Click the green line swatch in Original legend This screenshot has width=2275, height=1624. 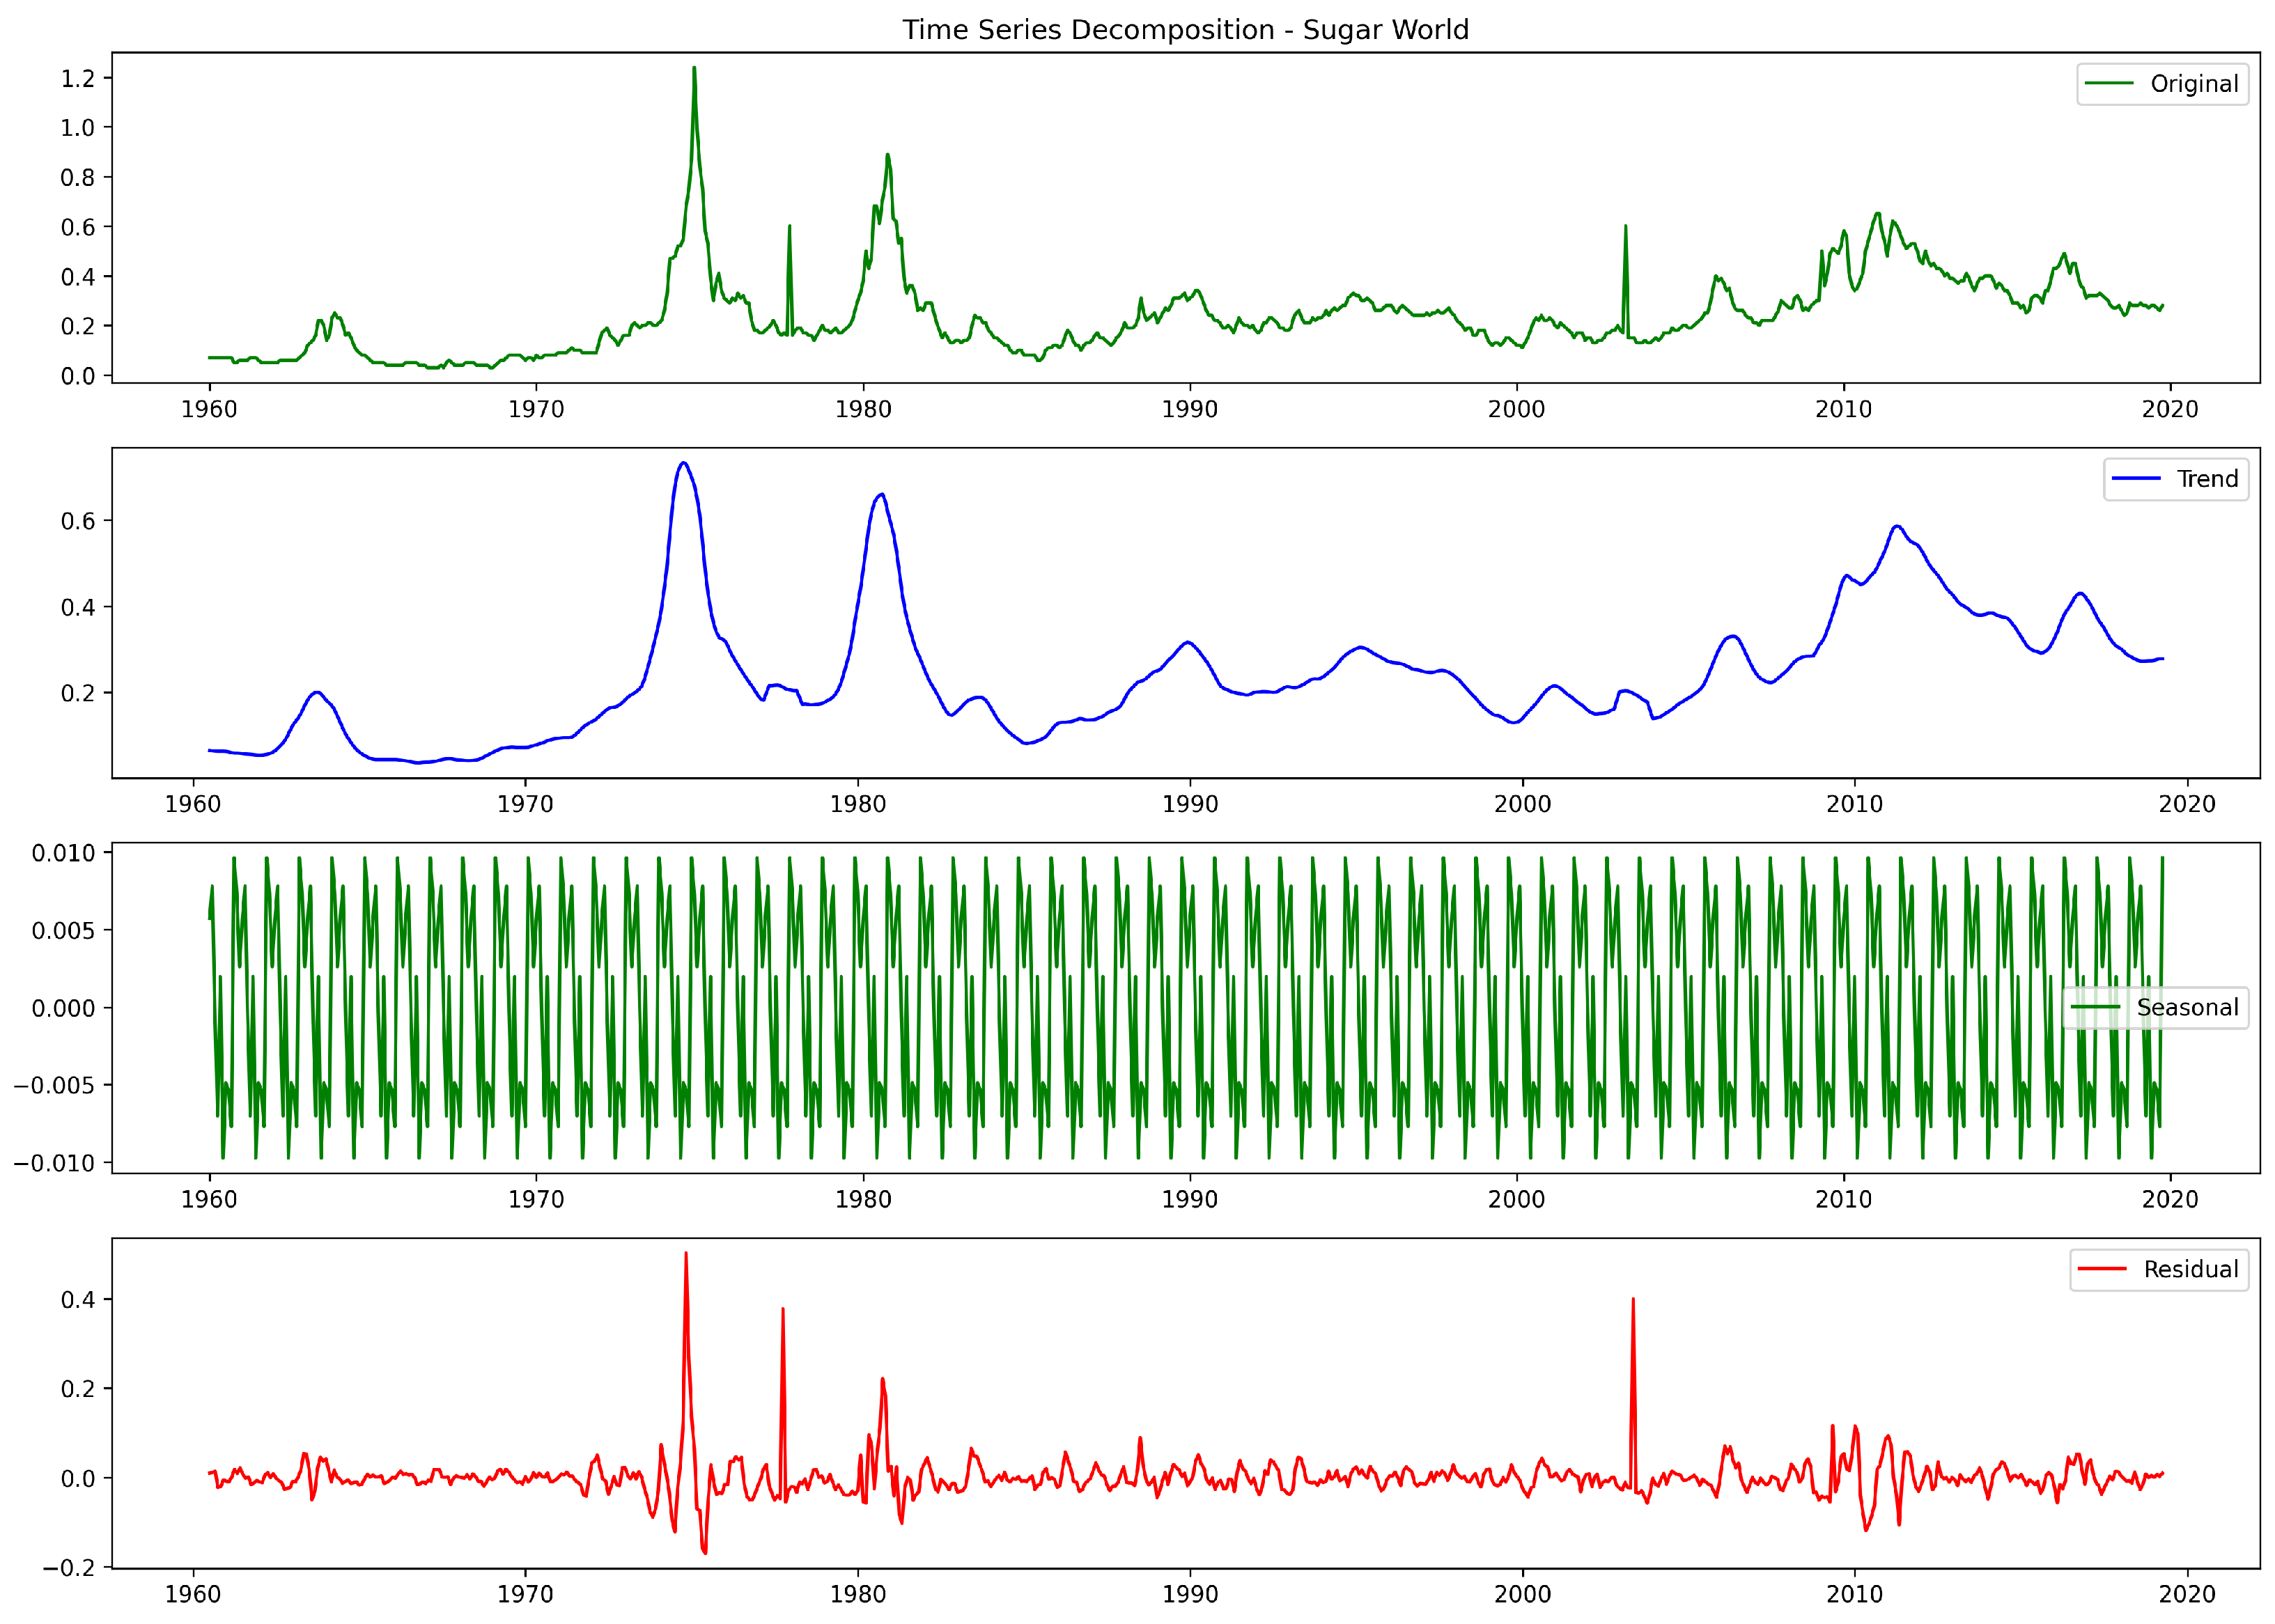(2110, 84)
